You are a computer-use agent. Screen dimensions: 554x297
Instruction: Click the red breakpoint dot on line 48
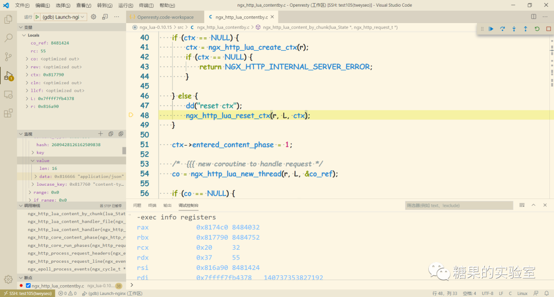(131, 115)
